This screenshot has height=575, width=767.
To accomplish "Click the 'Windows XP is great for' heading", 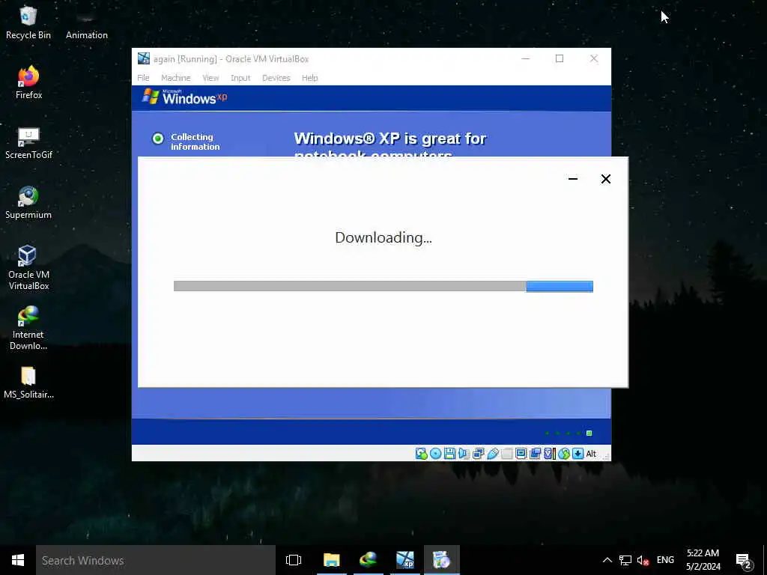I will click(x=390, y=139).
